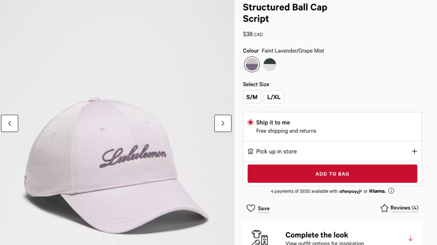
Task: Click the Klarna logo
Action: [x=377, y=191]
